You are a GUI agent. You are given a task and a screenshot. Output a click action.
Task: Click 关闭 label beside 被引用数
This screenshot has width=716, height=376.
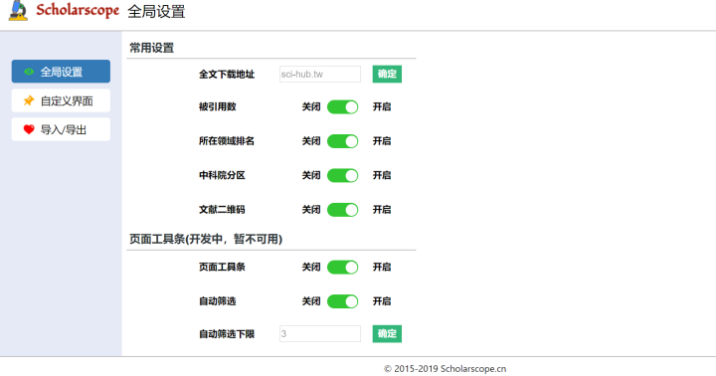[x=311, y=106]
